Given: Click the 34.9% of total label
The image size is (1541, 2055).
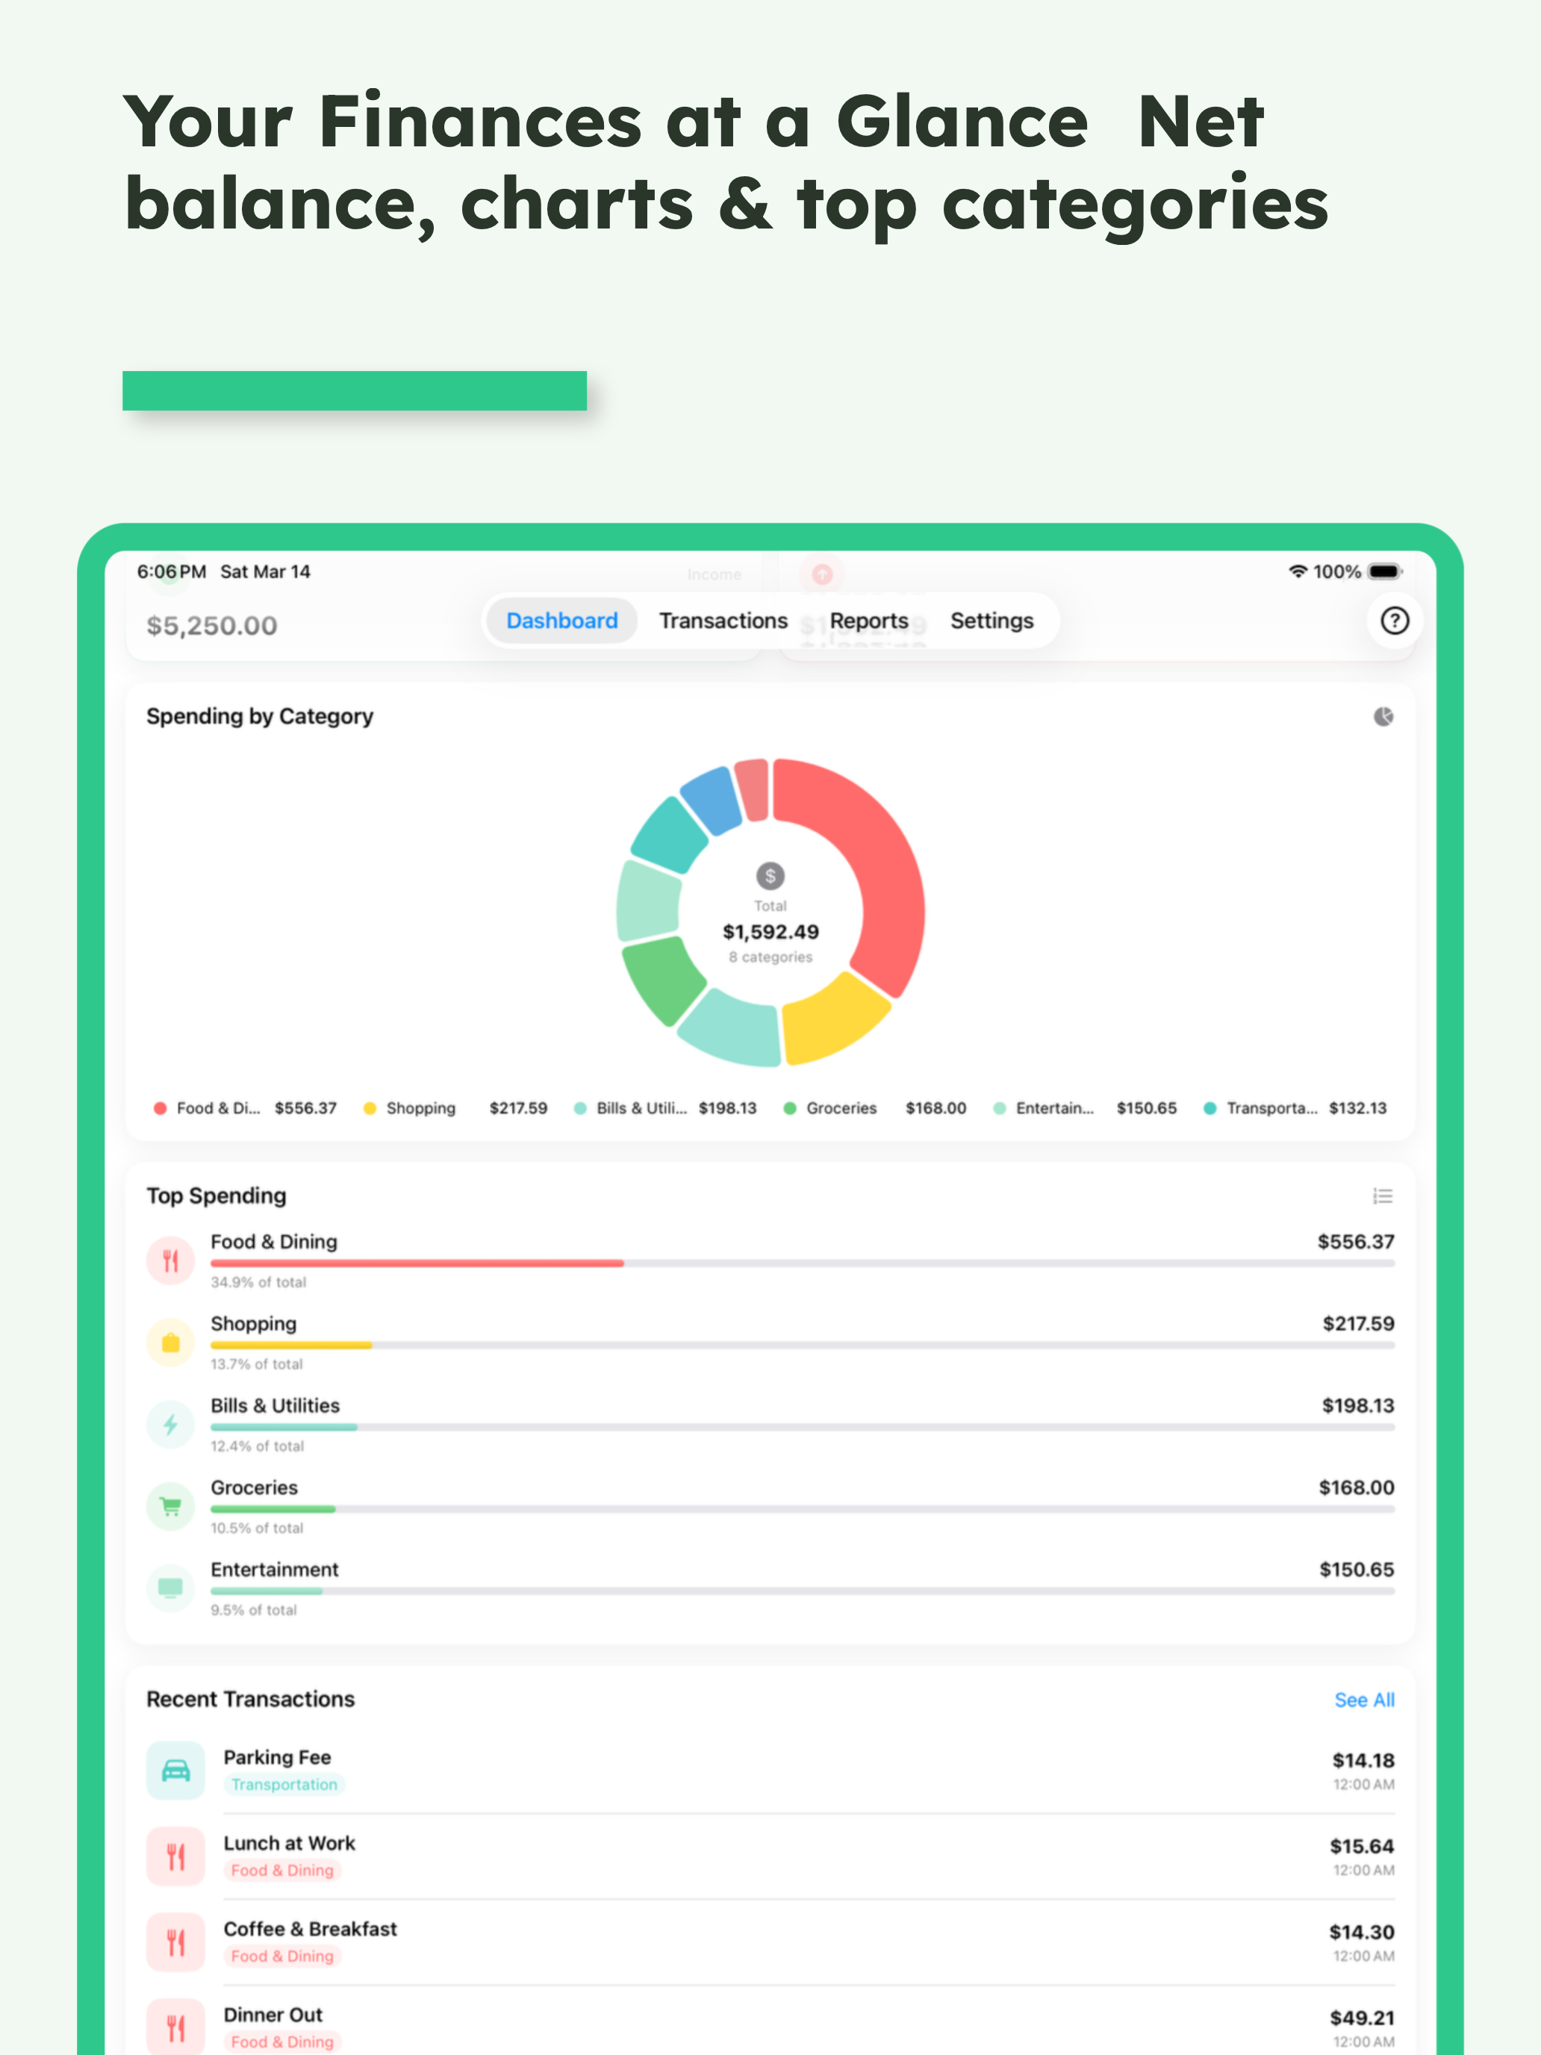Looking at the screenshot, I should (x=258, y=1282).
